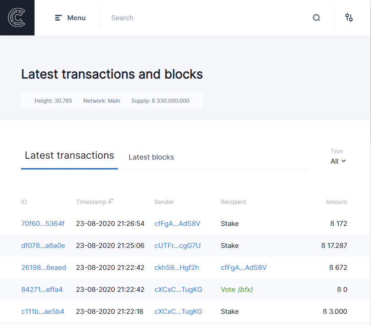The image size is (371, 325).
Task: Open the settings sliders icon
Action: tap(349, 17)
